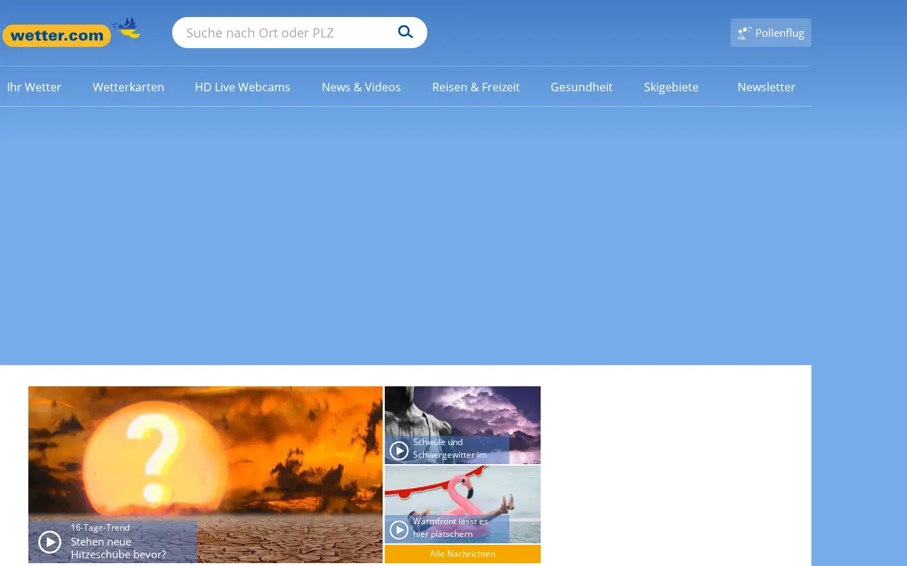The height and width of the screenshot is (566, 907).
Task: Go to HD Live Webcams
Action: 242,87
